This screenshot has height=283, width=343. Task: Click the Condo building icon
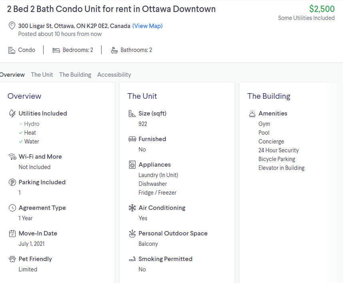[x=12, y=50]
